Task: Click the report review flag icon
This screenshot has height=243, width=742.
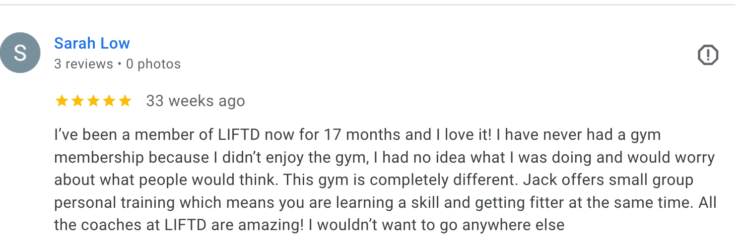Action: click(708, 55)
